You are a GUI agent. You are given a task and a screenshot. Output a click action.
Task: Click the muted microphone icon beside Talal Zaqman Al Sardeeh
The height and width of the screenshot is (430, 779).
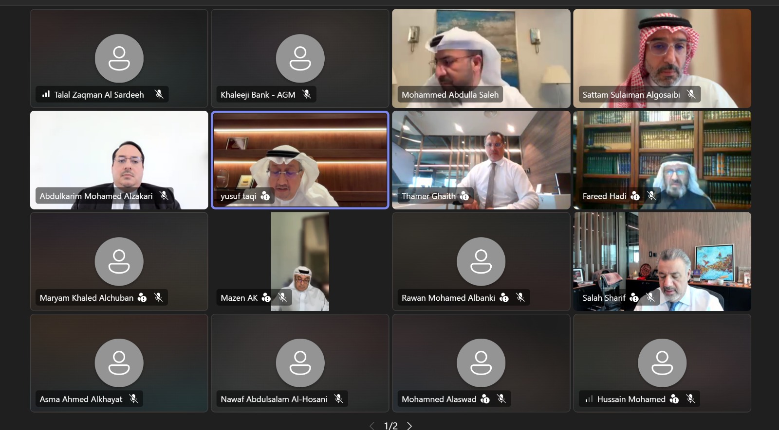pos(159,94)
